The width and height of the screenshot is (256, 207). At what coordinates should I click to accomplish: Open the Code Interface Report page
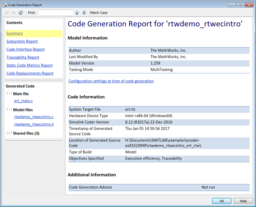click(x=26, y=49)
